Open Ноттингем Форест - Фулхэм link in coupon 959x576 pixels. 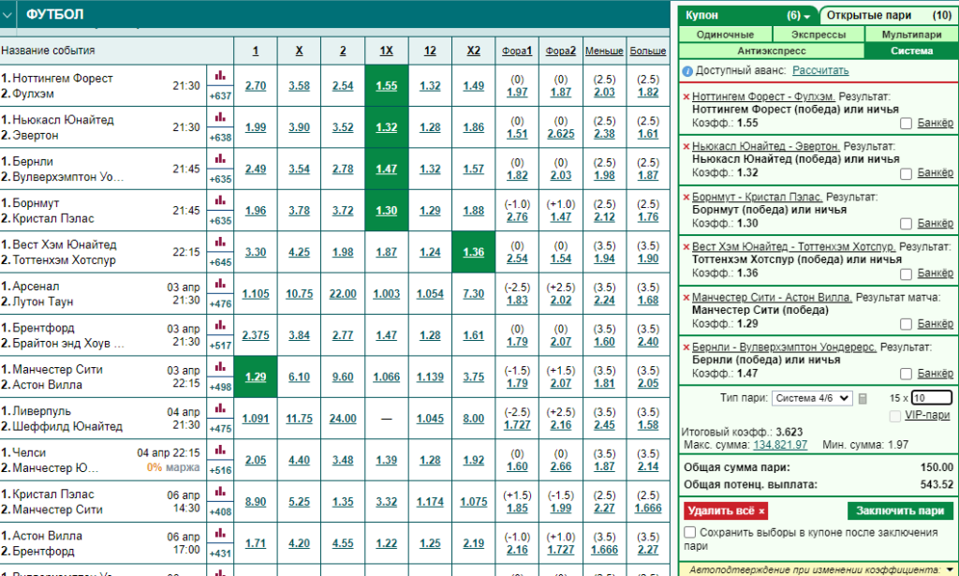(763, 96)
